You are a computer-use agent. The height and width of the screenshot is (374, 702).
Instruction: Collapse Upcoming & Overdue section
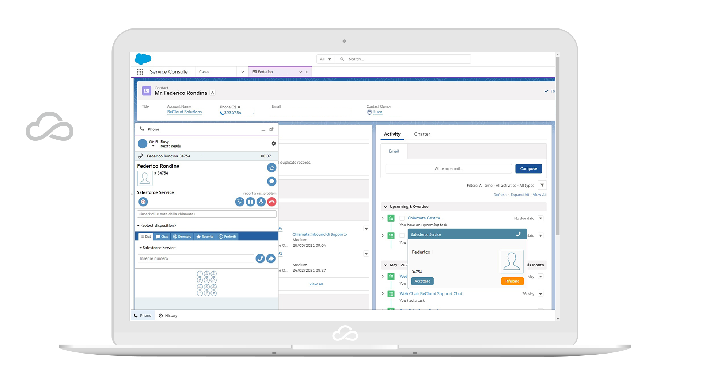tap(386, 207)
